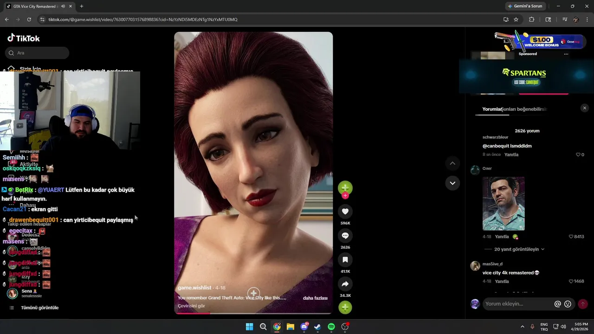
Task: Show translation via Çevirisini gör
Action: pyautogui.click(x=191, y=306)
